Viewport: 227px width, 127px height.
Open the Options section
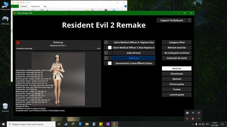coord(177,79)
